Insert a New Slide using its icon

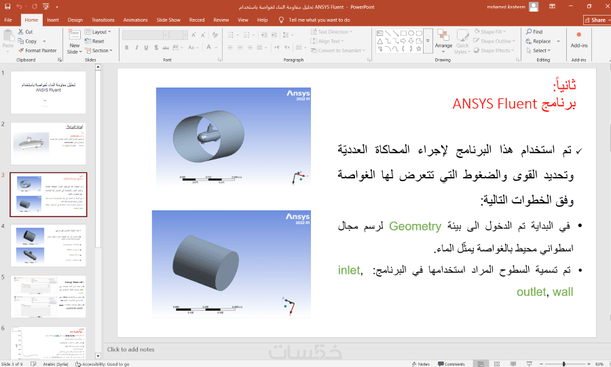[75, 34]
